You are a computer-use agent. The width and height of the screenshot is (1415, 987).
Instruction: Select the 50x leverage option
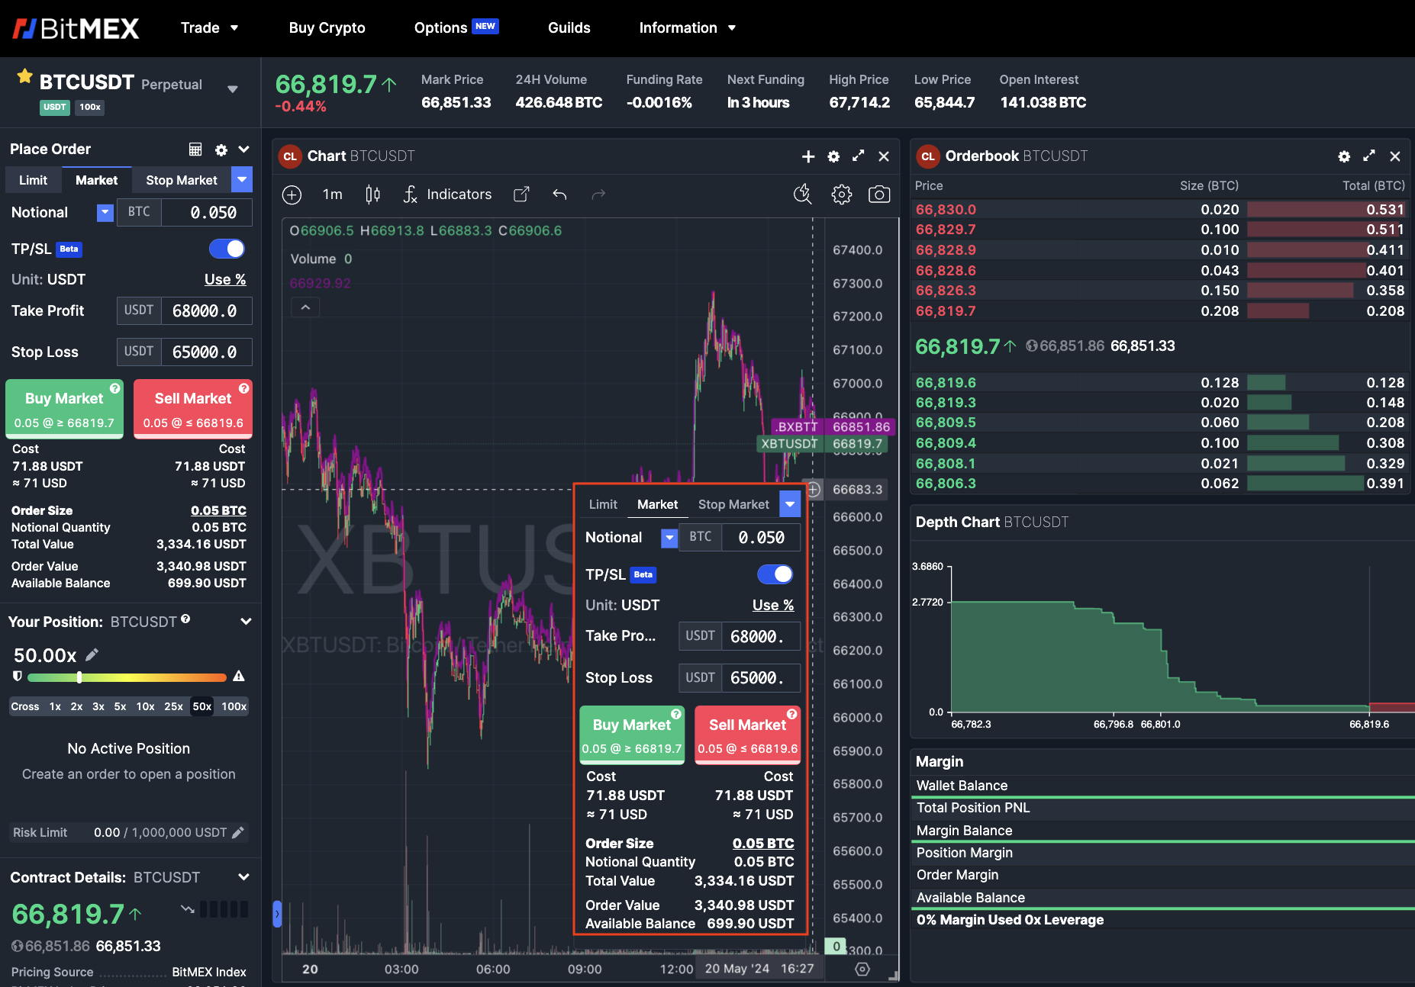(x=201, y=706)
